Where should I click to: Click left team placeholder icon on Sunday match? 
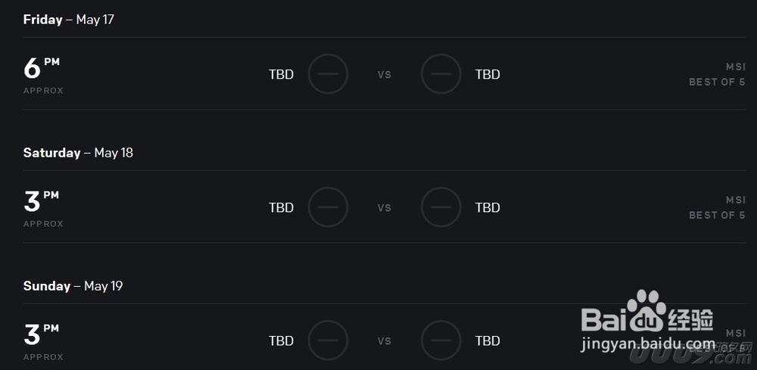click(x=329, y=340)
